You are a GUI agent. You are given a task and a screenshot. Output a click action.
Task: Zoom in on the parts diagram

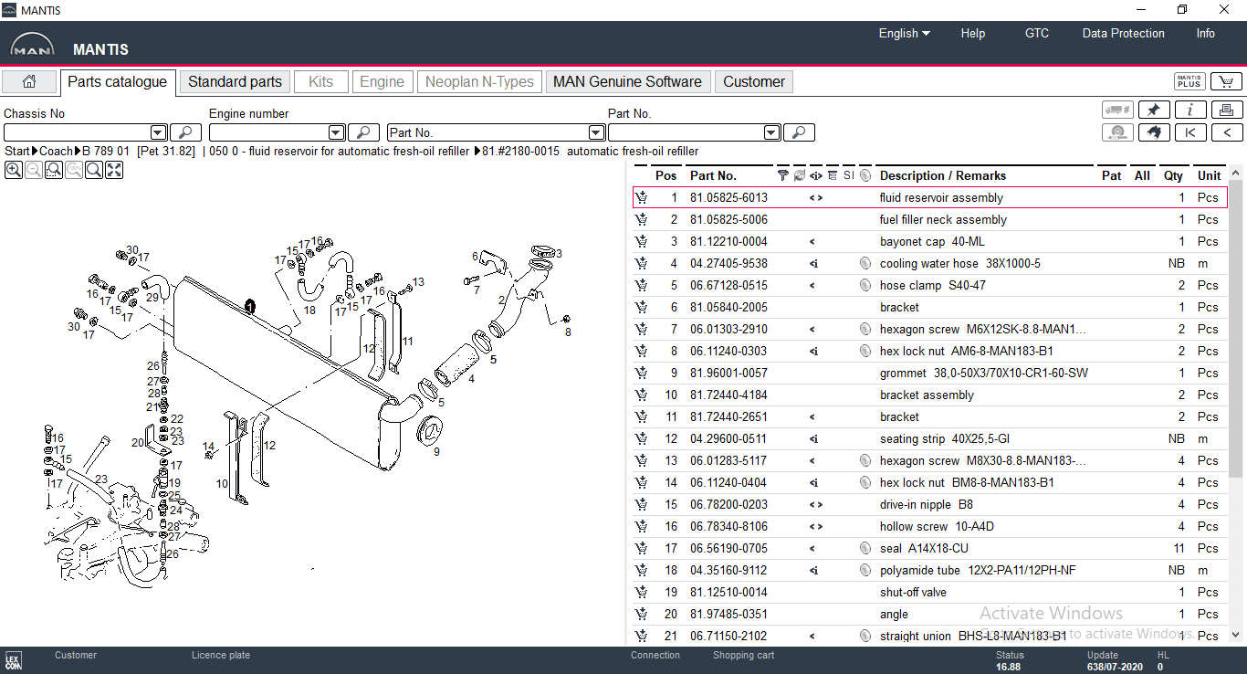tap(14, 170)
